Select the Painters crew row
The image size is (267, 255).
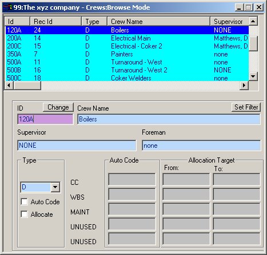[127, 54]
